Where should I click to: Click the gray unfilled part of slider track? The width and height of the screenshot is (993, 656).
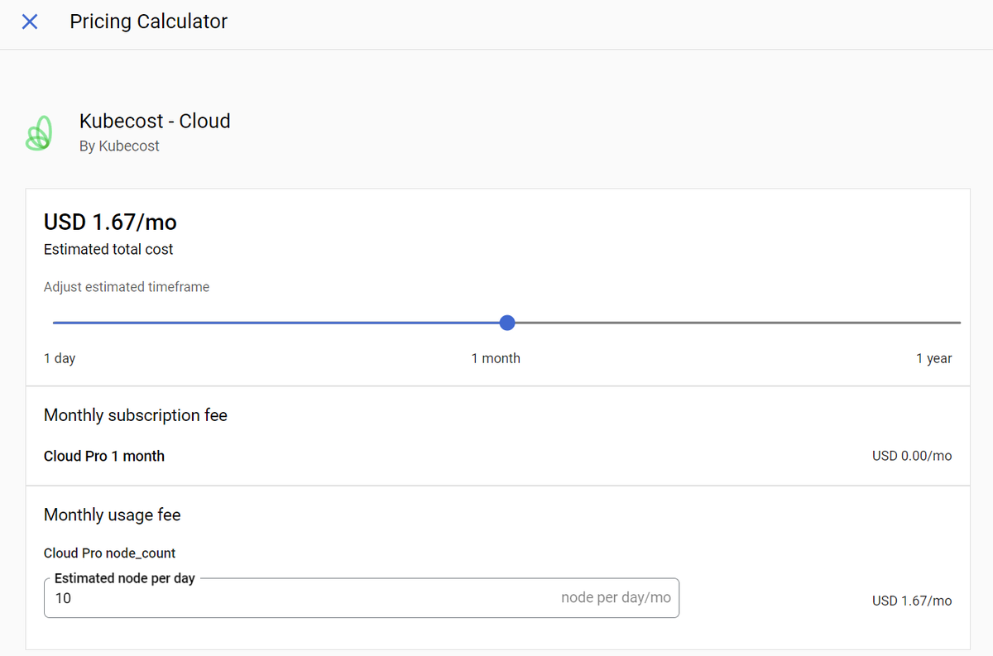pos(736,323)
